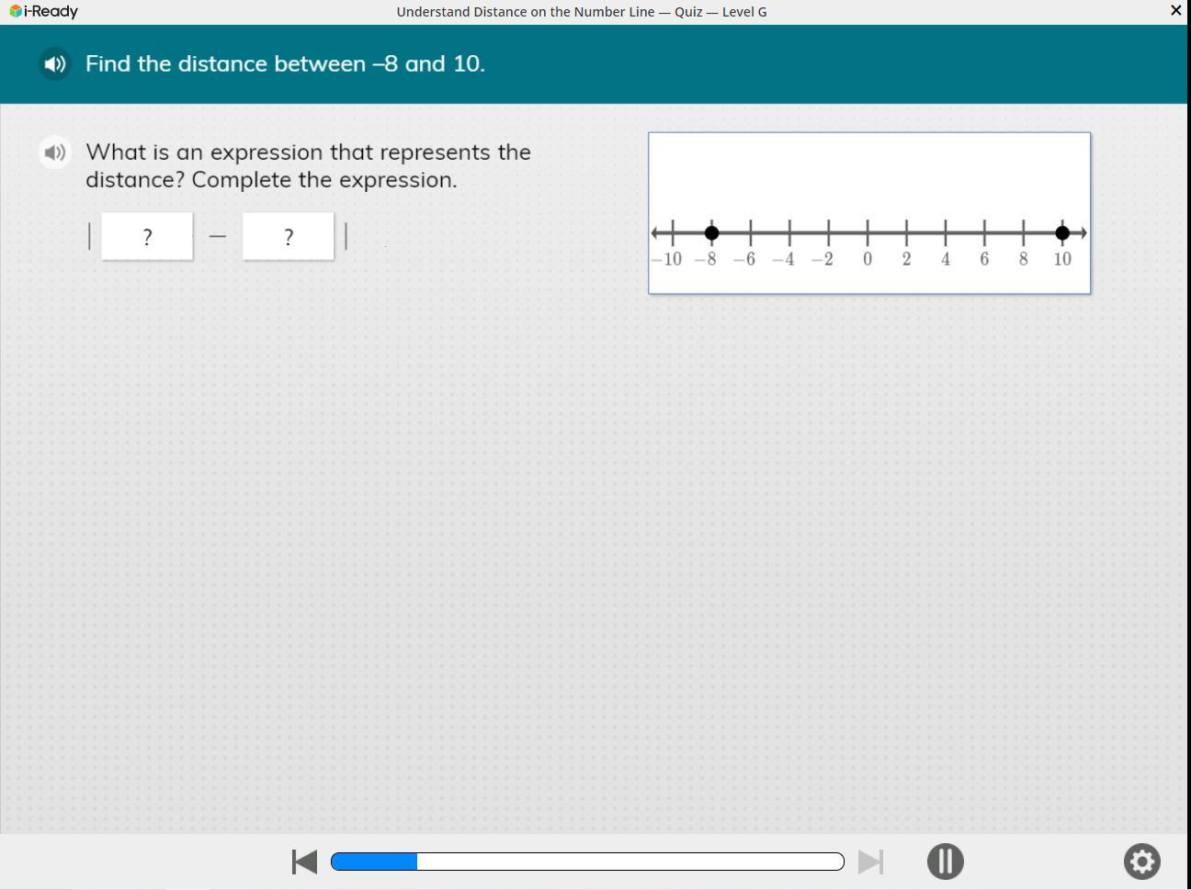Click the 6 label on the number line
Image resolution: width=1191 pixels, height=890 pixels.
[984, 259]
